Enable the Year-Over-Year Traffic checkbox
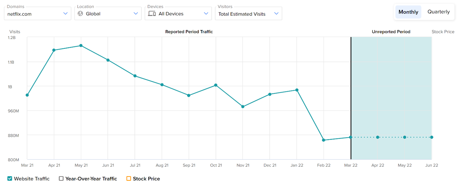Image resolution: width=459 pixels, height=188 pixels. pyautogui.click(x=61, y=179)
